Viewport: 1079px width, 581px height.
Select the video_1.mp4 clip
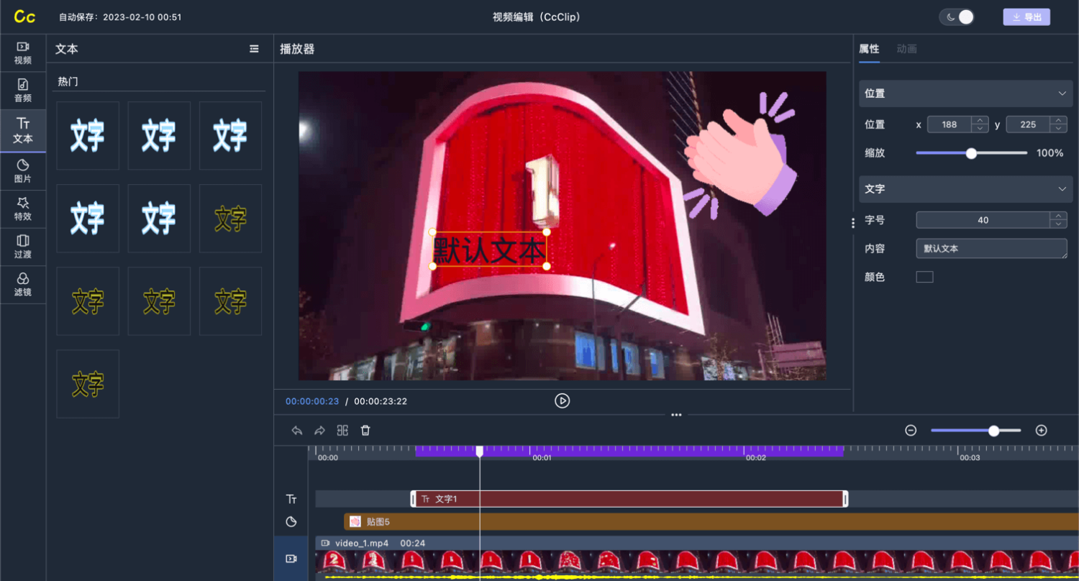click(x=697, y=559)
